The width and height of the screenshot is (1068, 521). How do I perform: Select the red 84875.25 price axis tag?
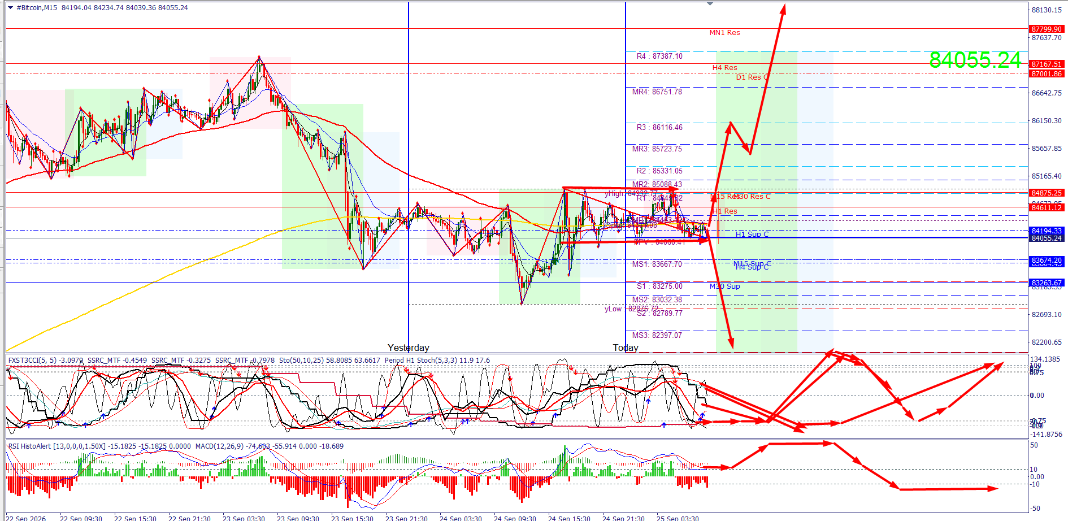[x=1047, y=193]
